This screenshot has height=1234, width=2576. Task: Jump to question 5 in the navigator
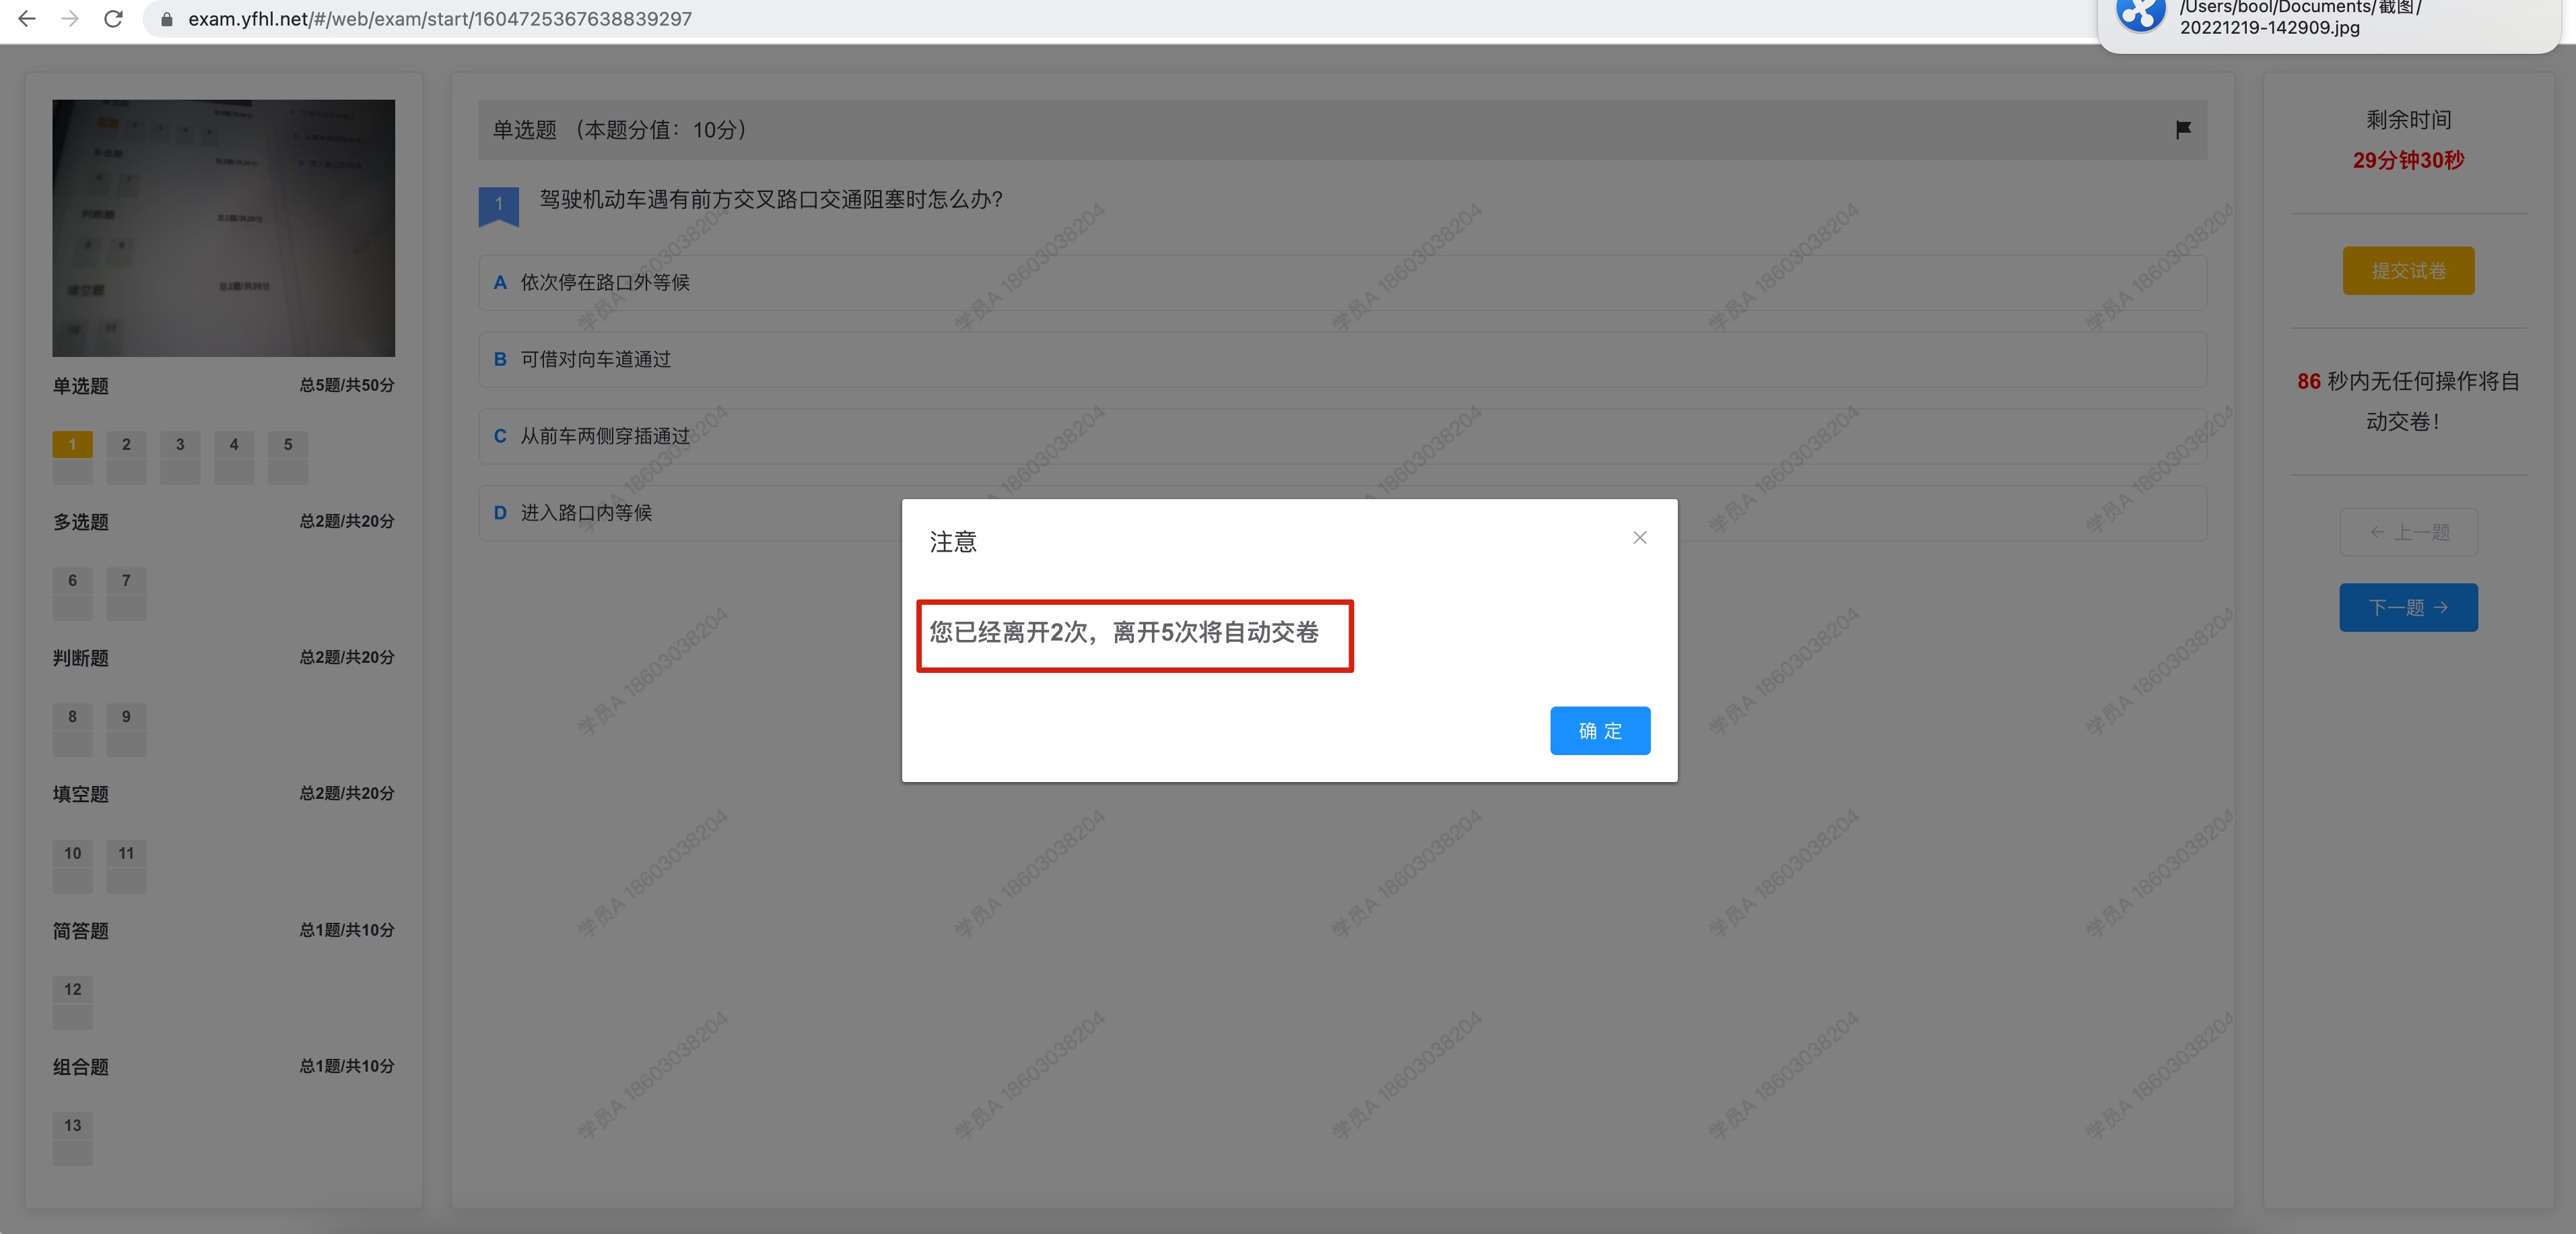coord(288,457)
